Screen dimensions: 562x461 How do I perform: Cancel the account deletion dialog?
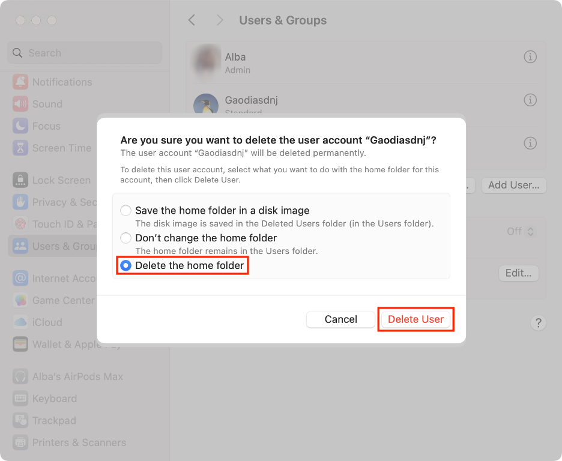[x=340, y=319]
